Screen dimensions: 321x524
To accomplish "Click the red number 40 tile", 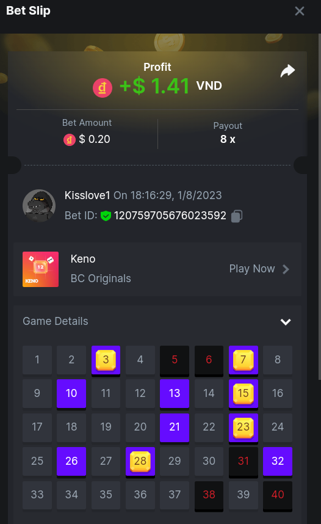I will pyautogui.click(x=278, y=495).
